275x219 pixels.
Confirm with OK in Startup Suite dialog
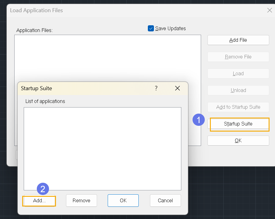[x=123, y=200]
